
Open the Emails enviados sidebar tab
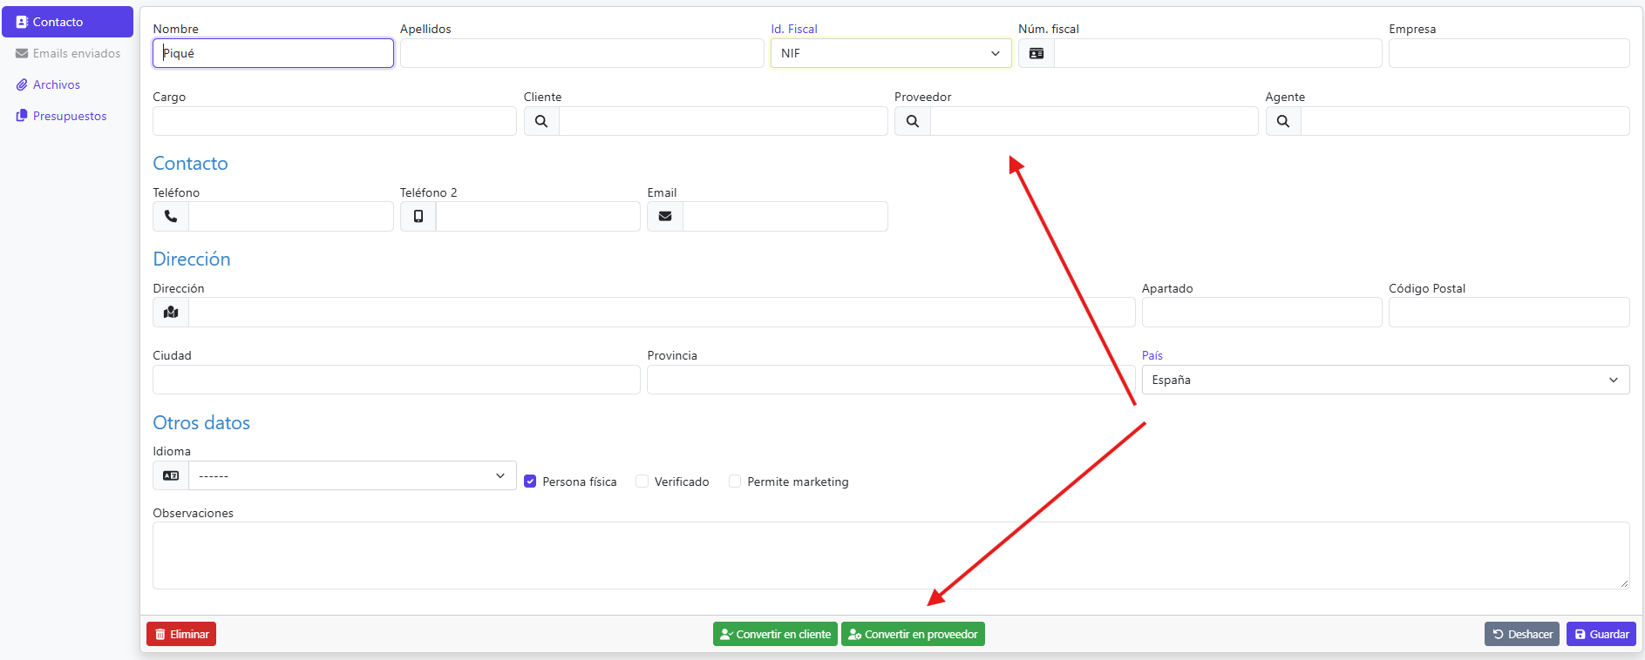pos(67,53)
